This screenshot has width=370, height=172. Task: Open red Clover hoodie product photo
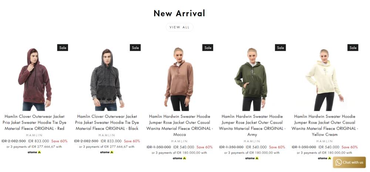(x=34, y=79)
